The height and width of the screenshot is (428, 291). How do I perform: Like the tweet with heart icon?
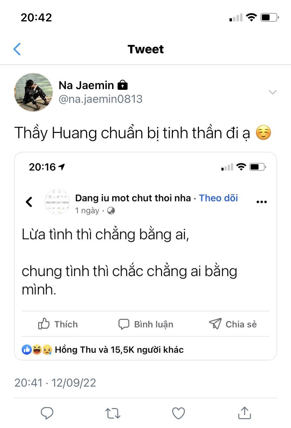pos(179,414)
